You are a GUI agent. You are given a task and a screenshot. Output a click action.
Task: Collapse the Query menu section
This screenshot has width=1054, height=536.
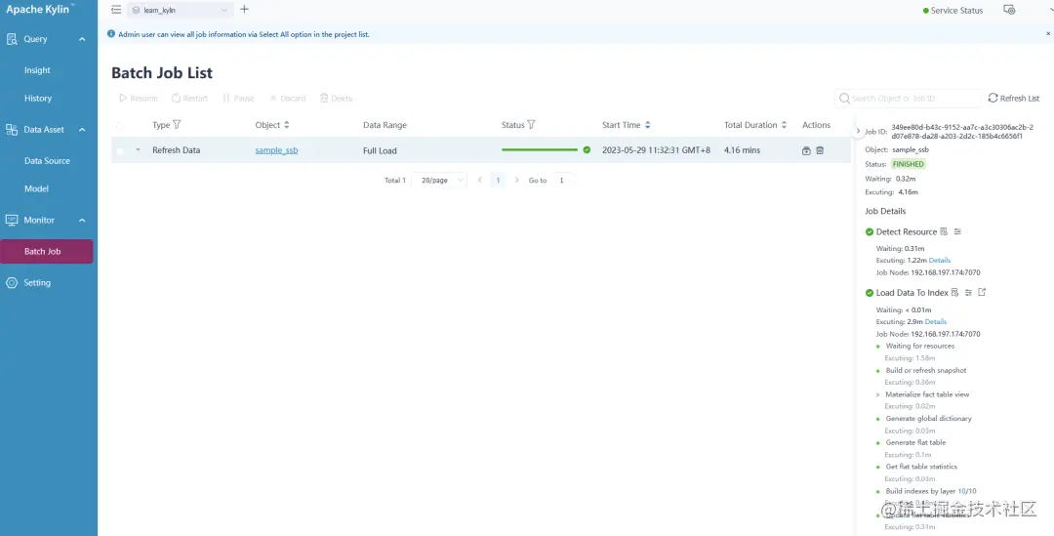tap(82, 39)
